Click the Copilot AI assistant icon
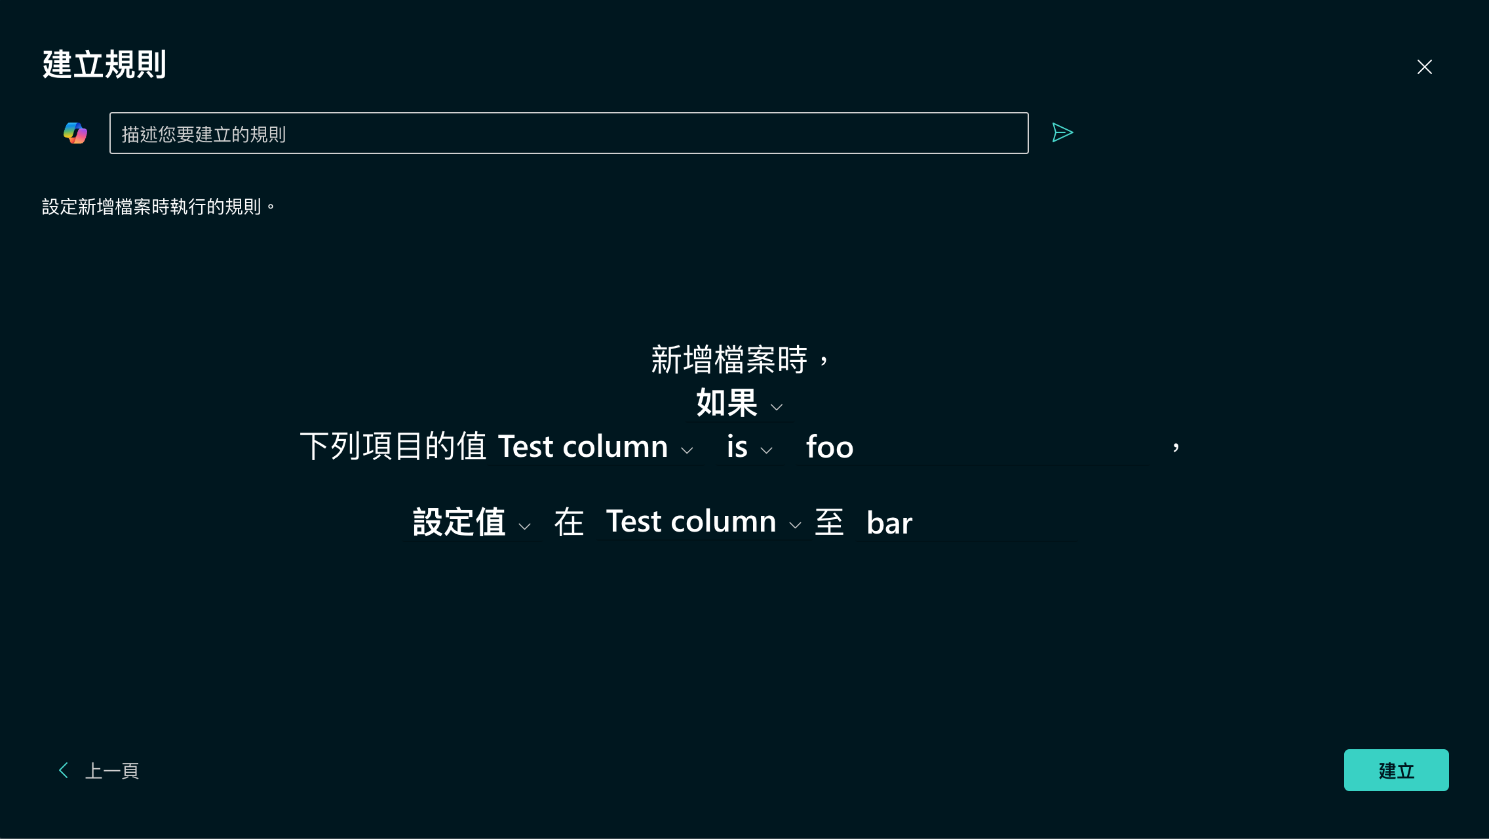 (75, 133)
